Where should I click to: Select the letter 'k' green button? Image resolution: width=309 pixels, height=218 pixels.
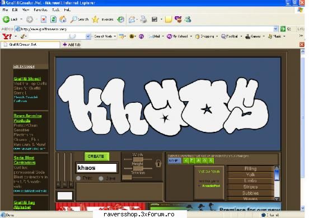click(186, 160)
